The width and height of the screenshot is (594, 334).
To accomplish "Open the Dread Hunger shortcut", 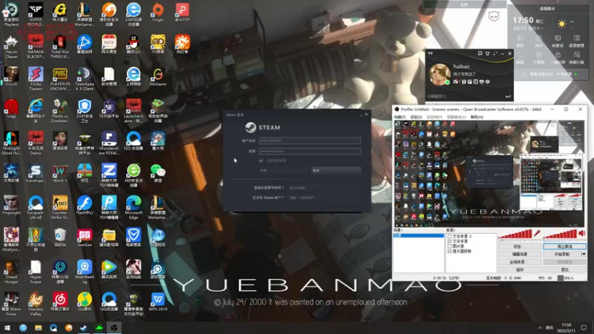I will (11, 272).
